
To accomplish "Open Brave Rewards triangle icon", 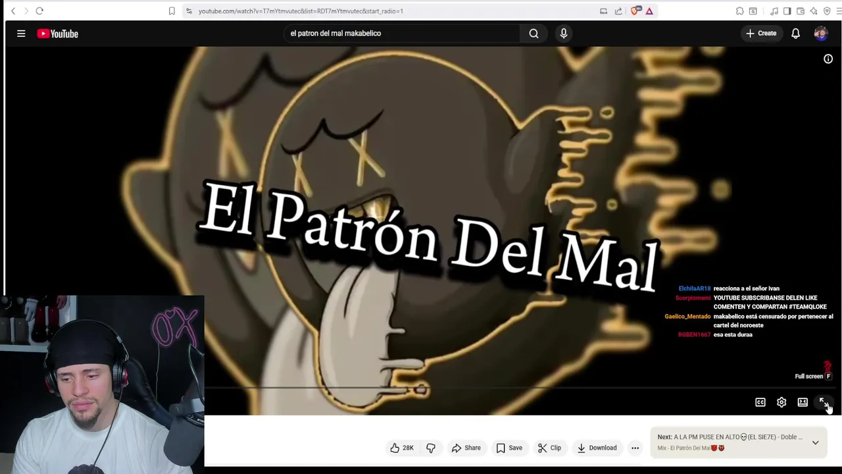I will [x=649, y=11].
